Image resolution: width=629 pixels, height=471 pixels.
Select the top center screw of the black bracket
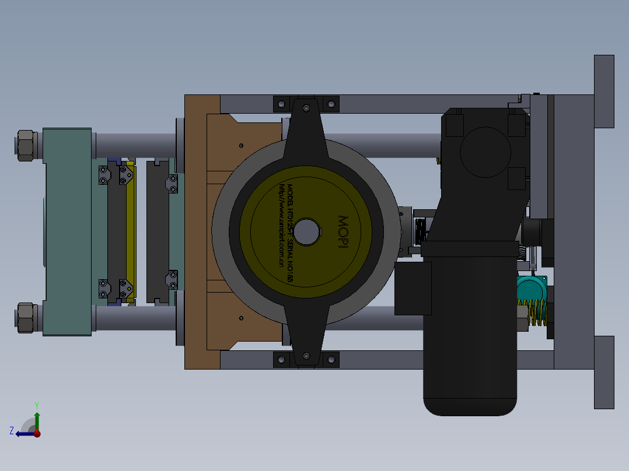pyautogui.click(x=306, y=108)
